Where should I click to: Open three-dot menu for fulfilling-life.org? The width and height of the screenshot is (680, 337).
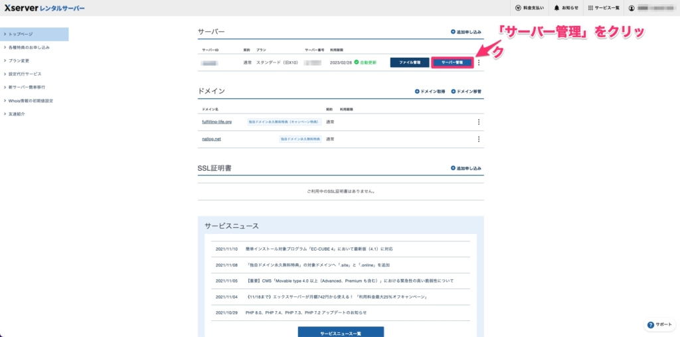[x=479, y=122]
